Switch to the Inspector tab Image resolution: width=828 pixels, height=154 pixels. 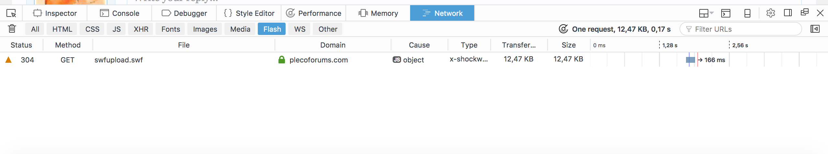tap(55, 13)
